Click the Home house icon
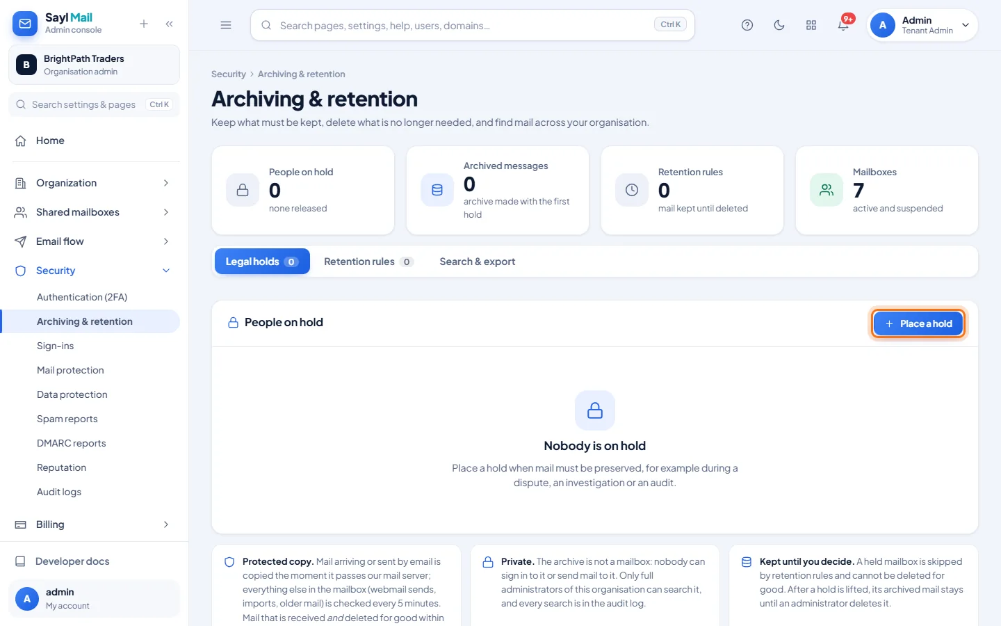 click(21, 141)
